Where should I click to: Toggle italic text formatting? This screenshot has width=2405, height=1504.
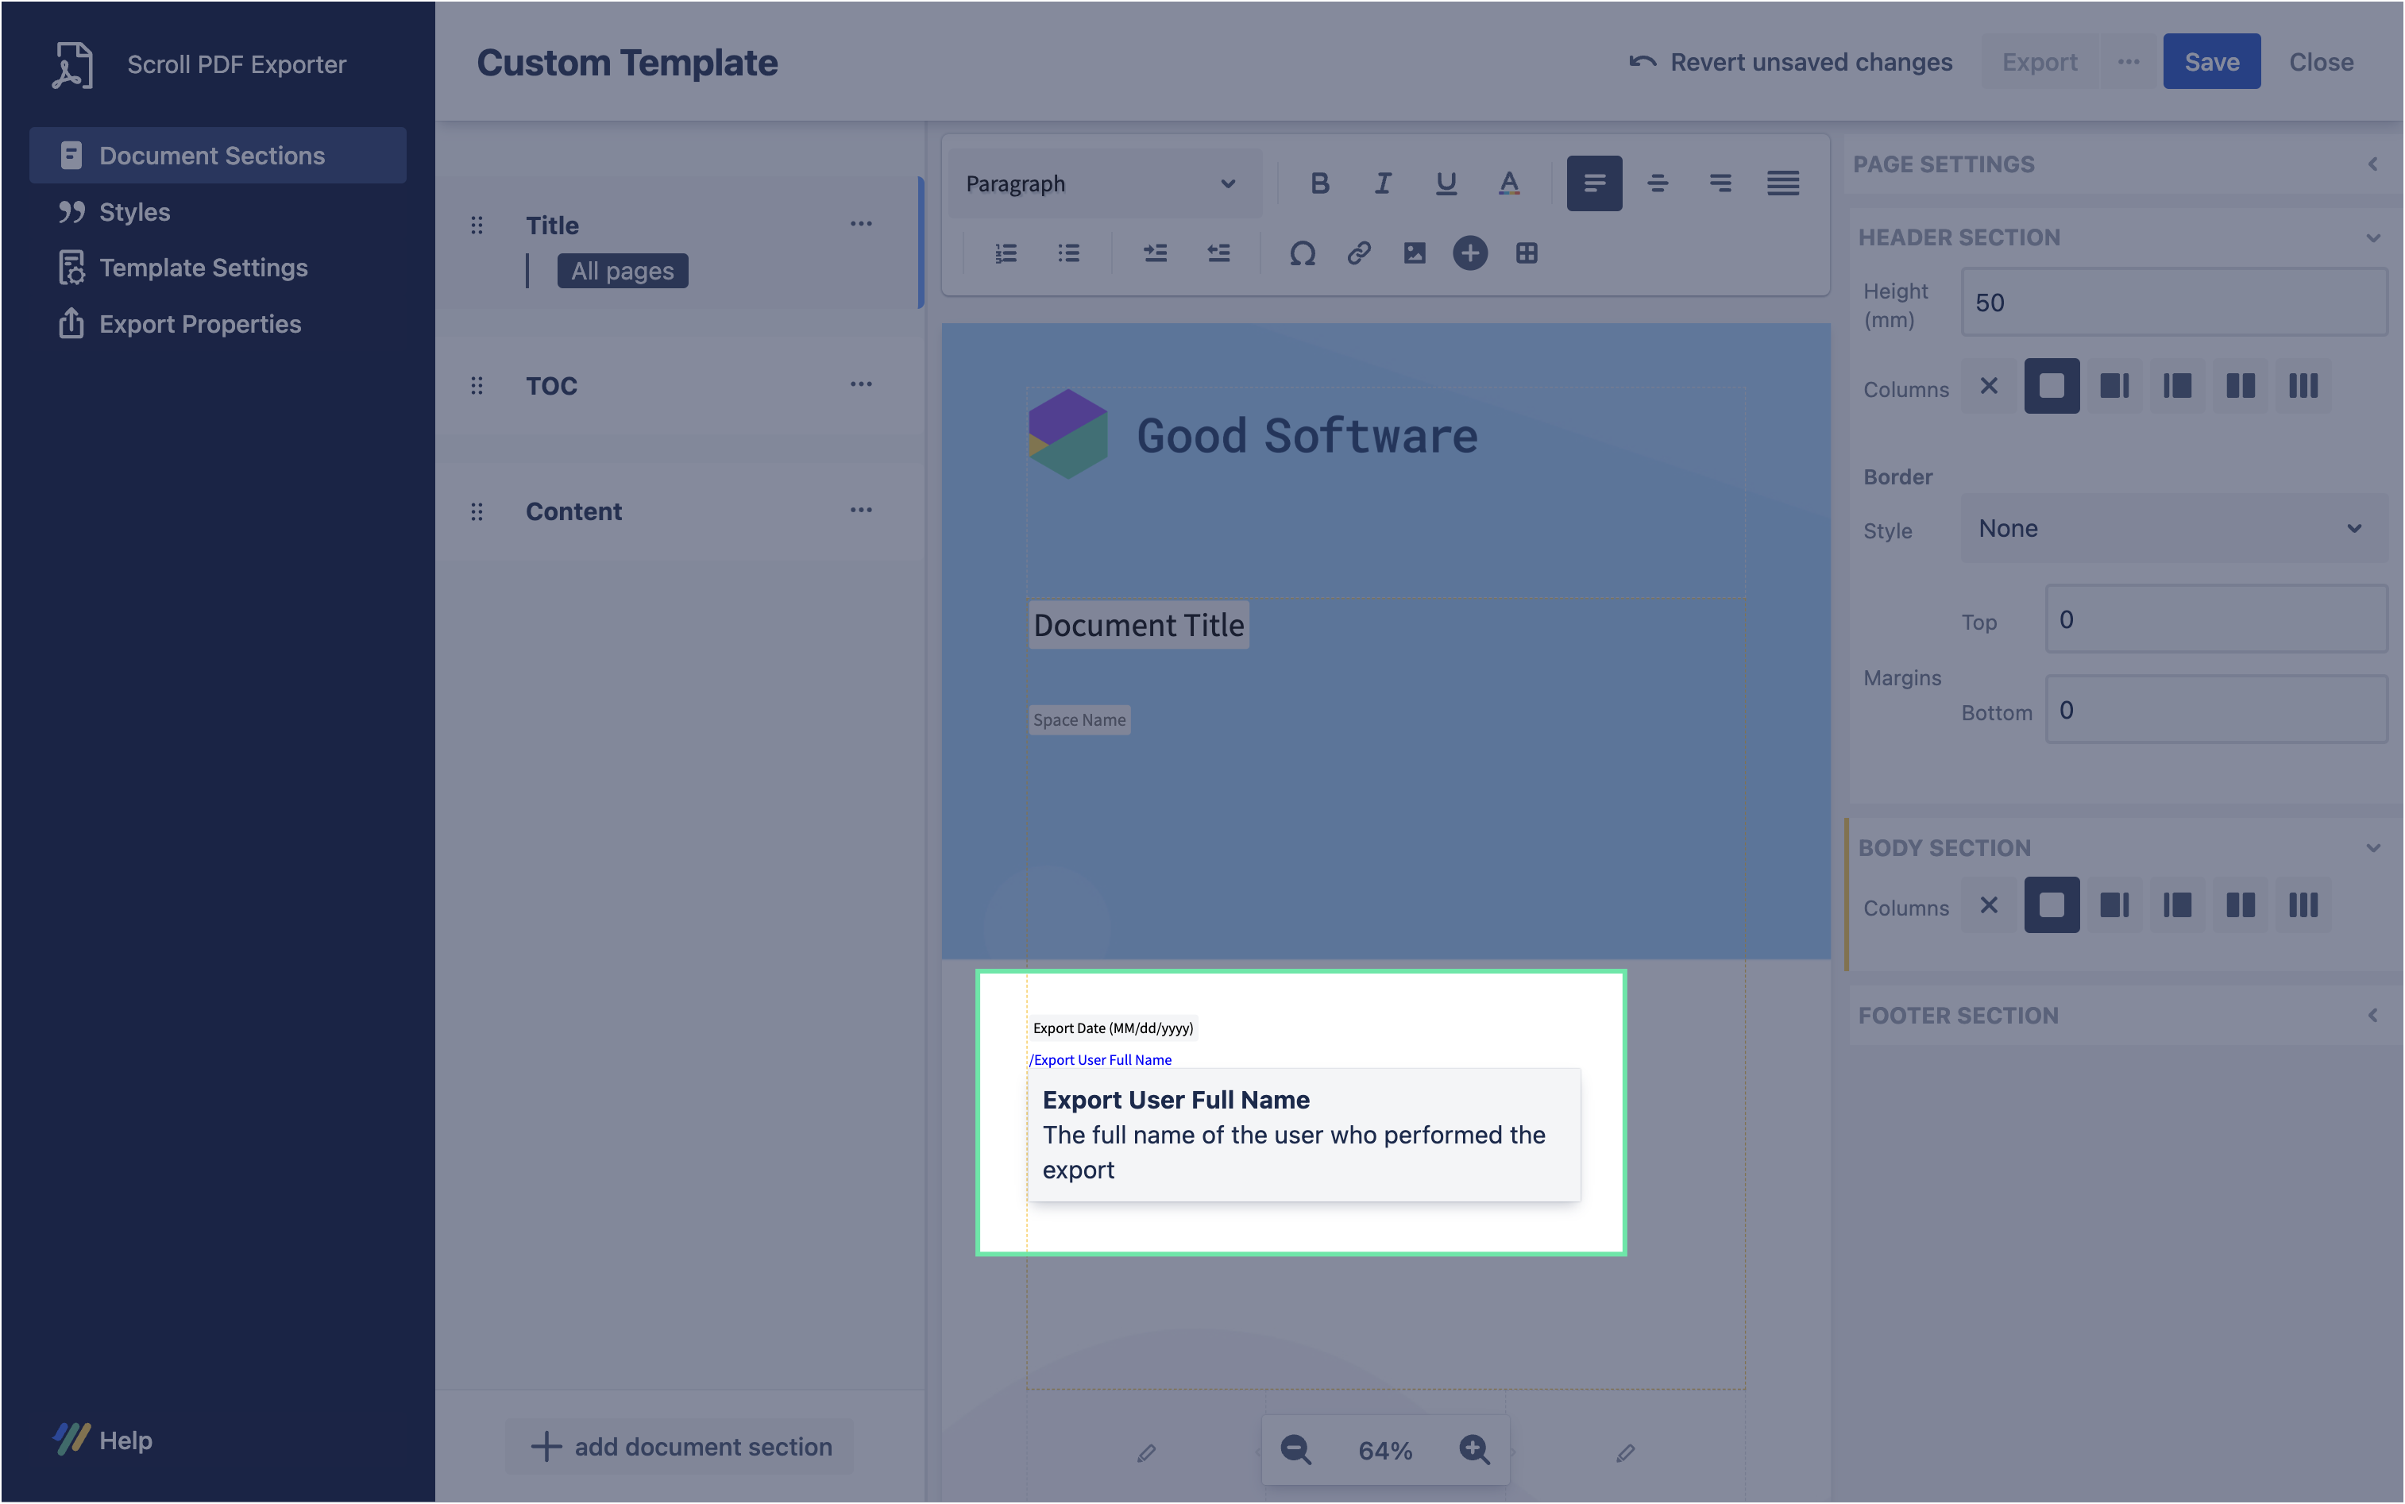click(1383, 183)
